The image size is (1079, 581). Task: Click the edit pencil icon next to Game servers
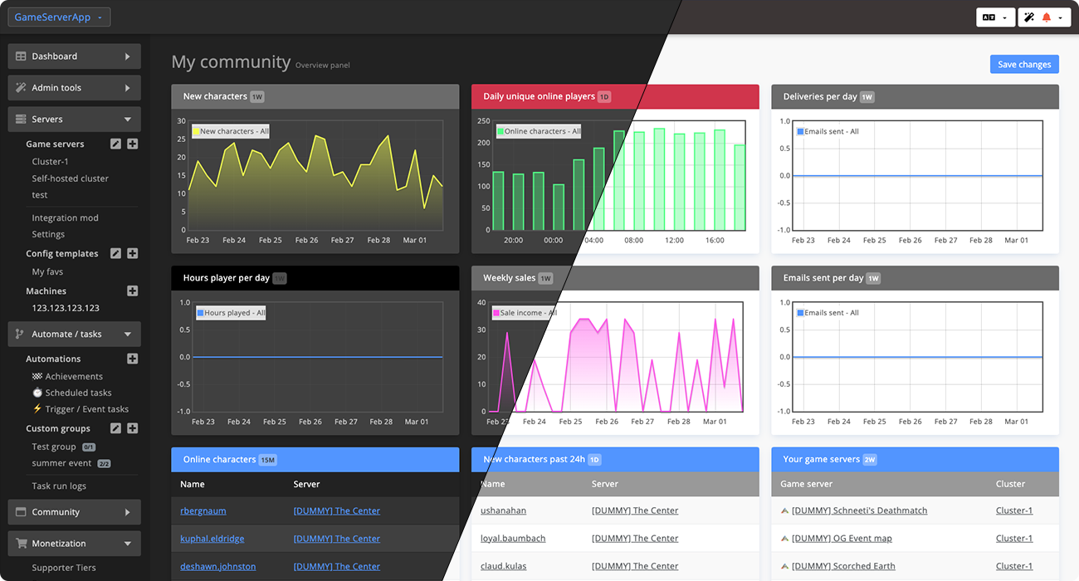pyautogui.click(x=115, y=144)
